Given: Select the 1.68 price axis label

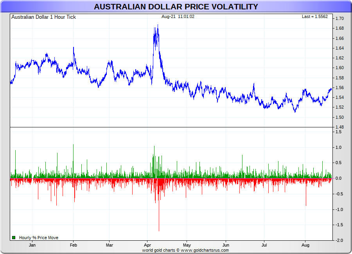Looking at the screenshot, I should point(339,28).
